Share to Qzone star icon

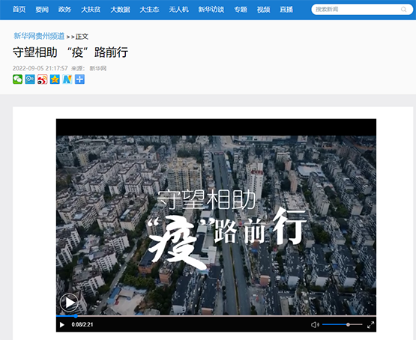(x=55, y=79)
